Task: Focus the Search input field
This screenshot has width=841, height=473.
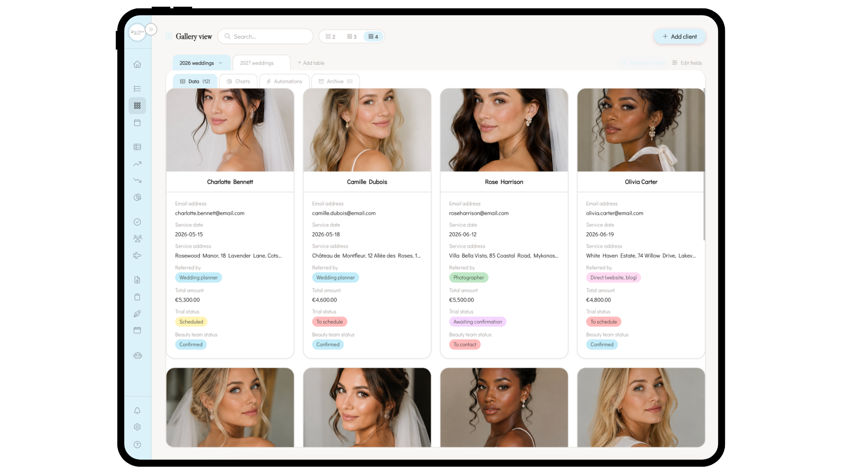Action: (265, 37)
